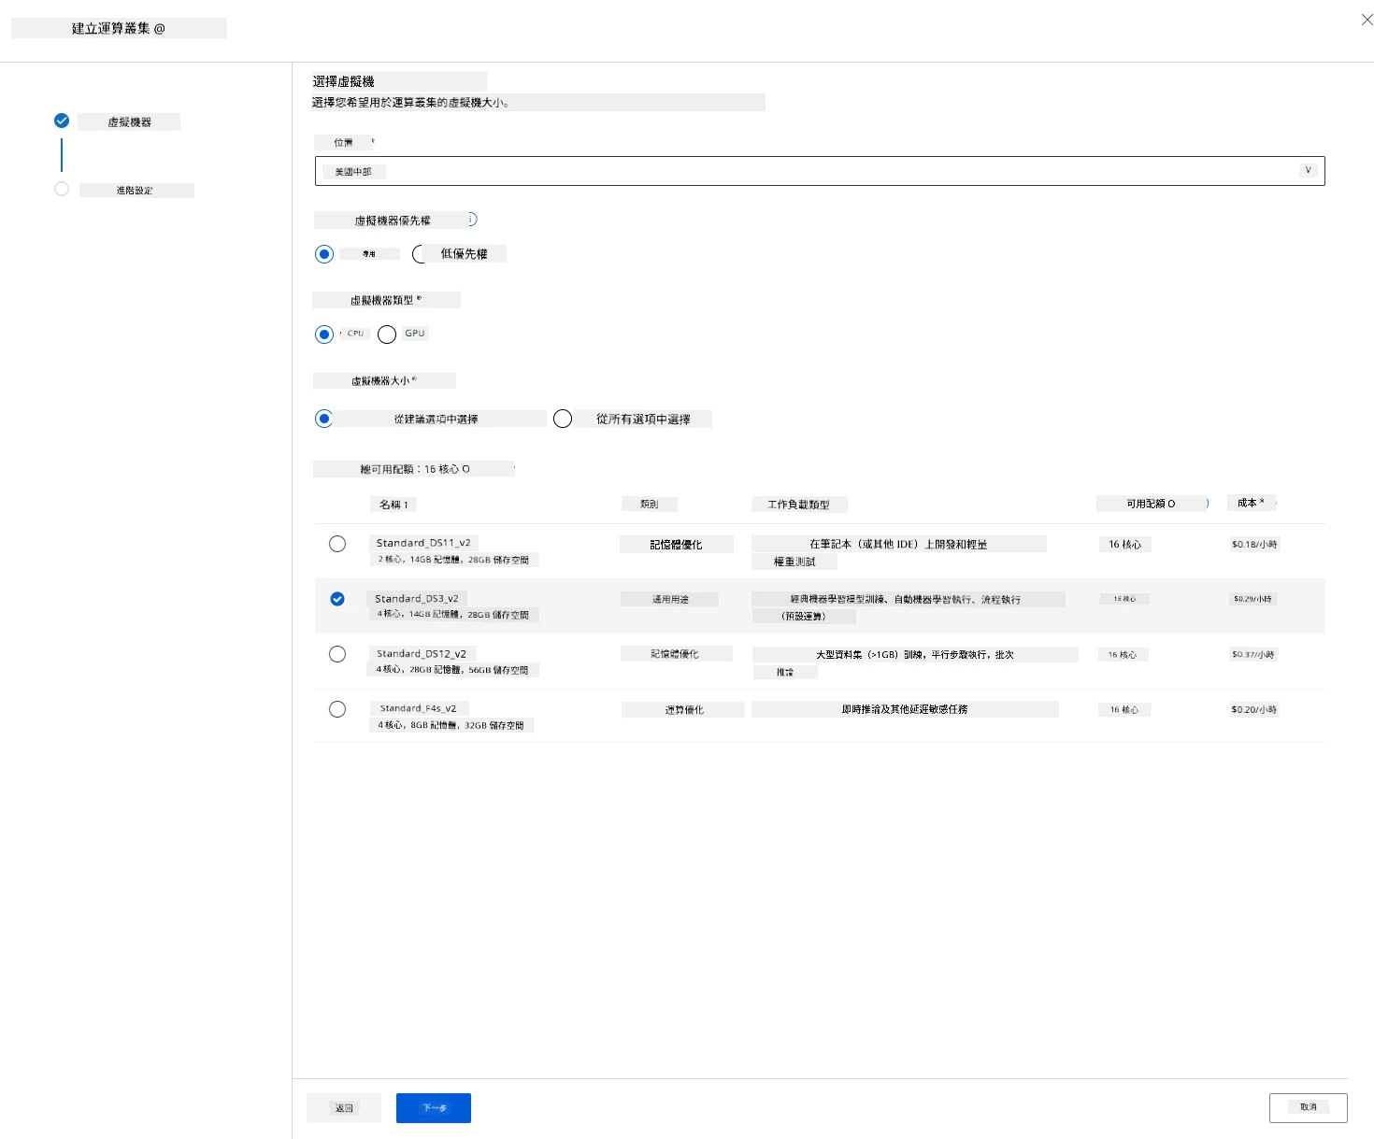Click the 工作負載類型 column header
Viewport: 1374px width, 1139px height.
pyautogui.click(x=799, y=505)
